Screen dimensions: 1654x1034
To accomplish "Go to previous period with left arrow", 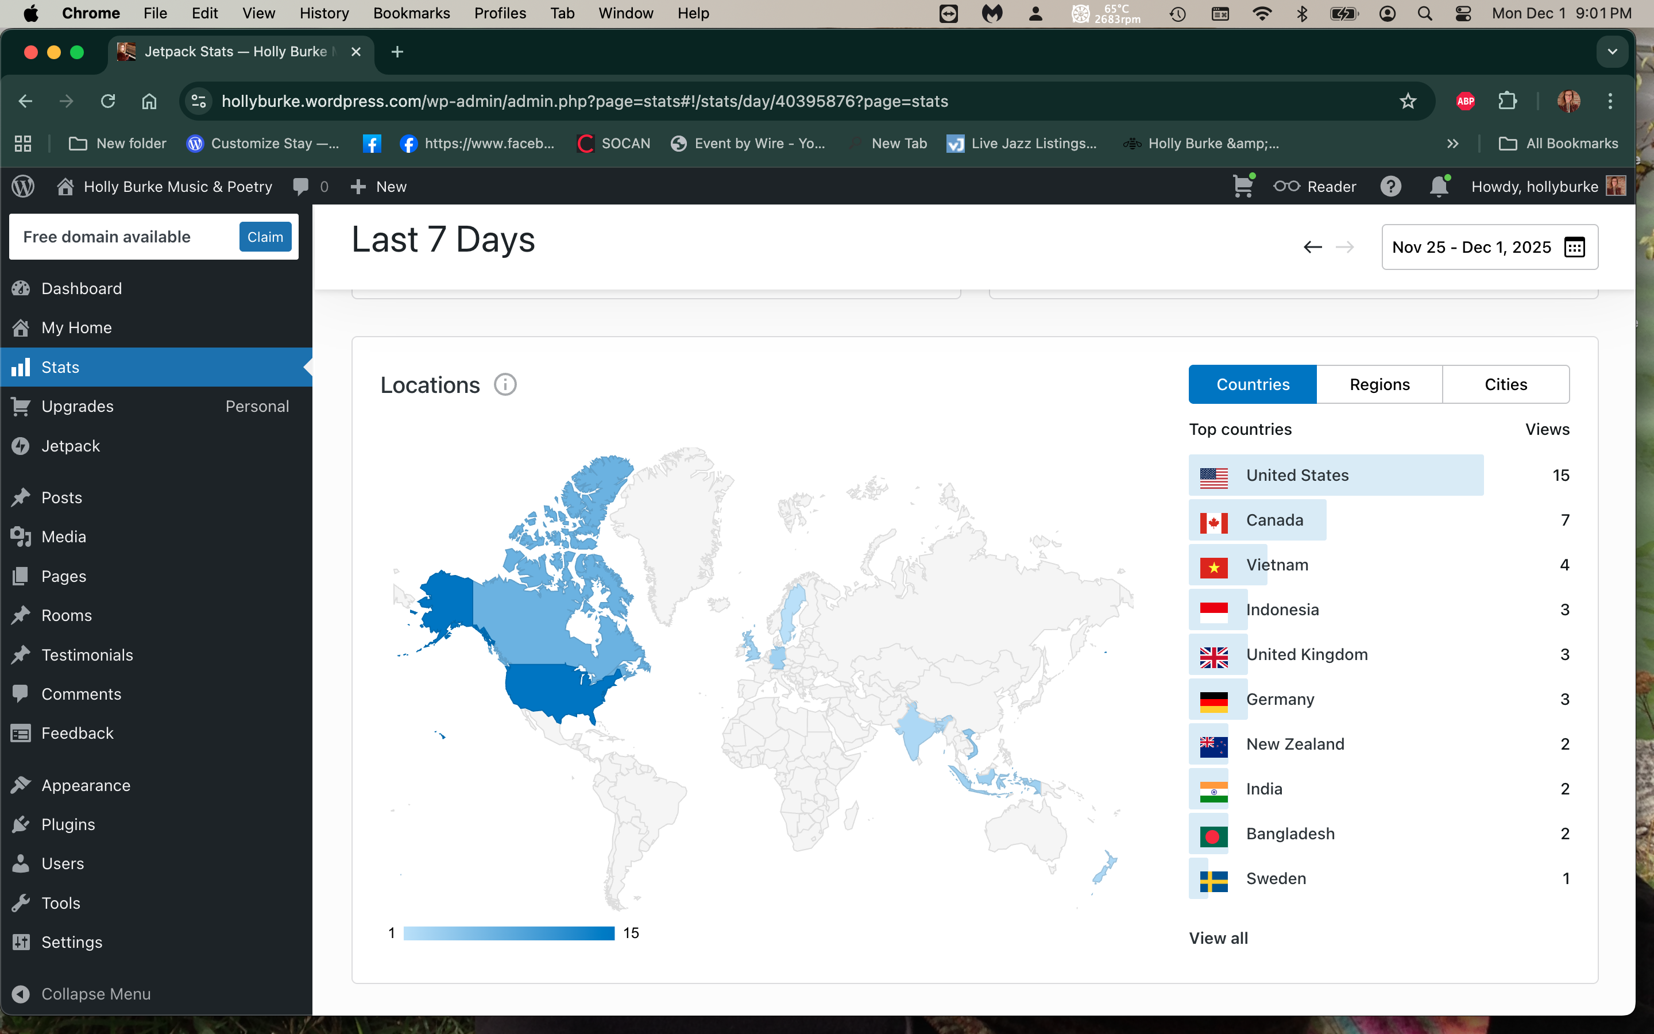I will [1312, 247].
